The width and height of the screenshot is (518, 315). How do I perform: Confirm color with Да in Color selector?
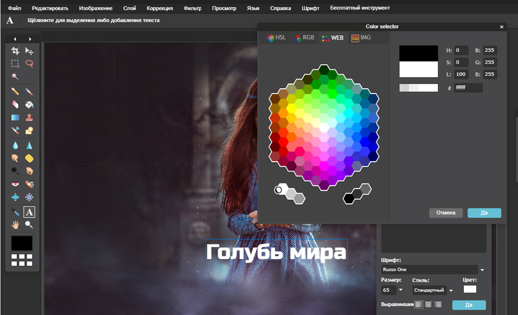tap(484, 213)
